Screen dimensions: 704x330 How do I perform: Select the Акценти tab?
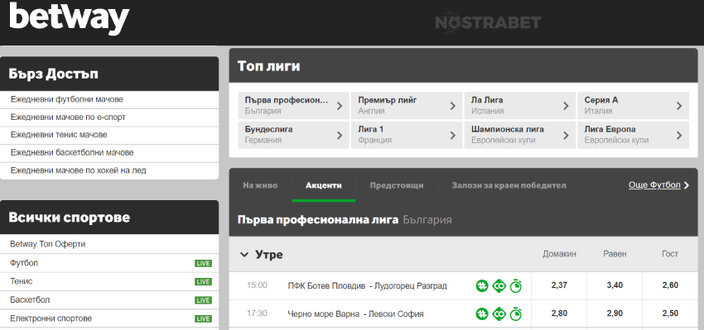point(323,185)
